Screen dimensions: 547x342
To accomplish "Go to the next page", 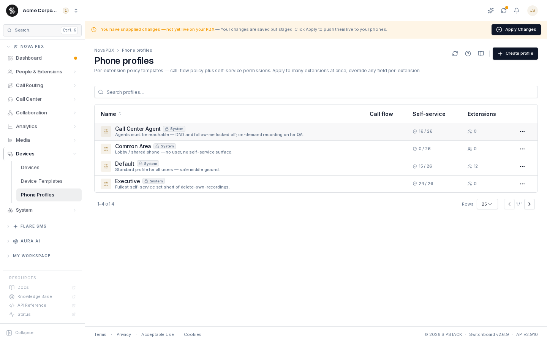I will pos(530,204).
